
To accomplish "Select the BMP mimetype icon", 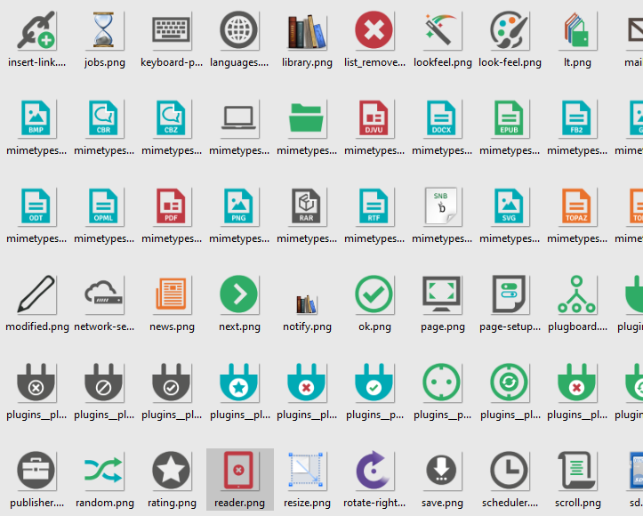I will point(36,118).
